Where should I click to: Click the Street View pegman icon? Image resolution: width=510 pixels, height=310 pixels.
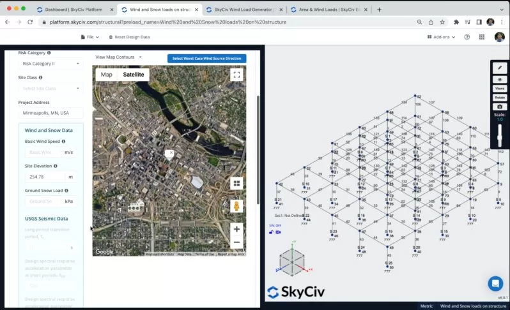236,206
